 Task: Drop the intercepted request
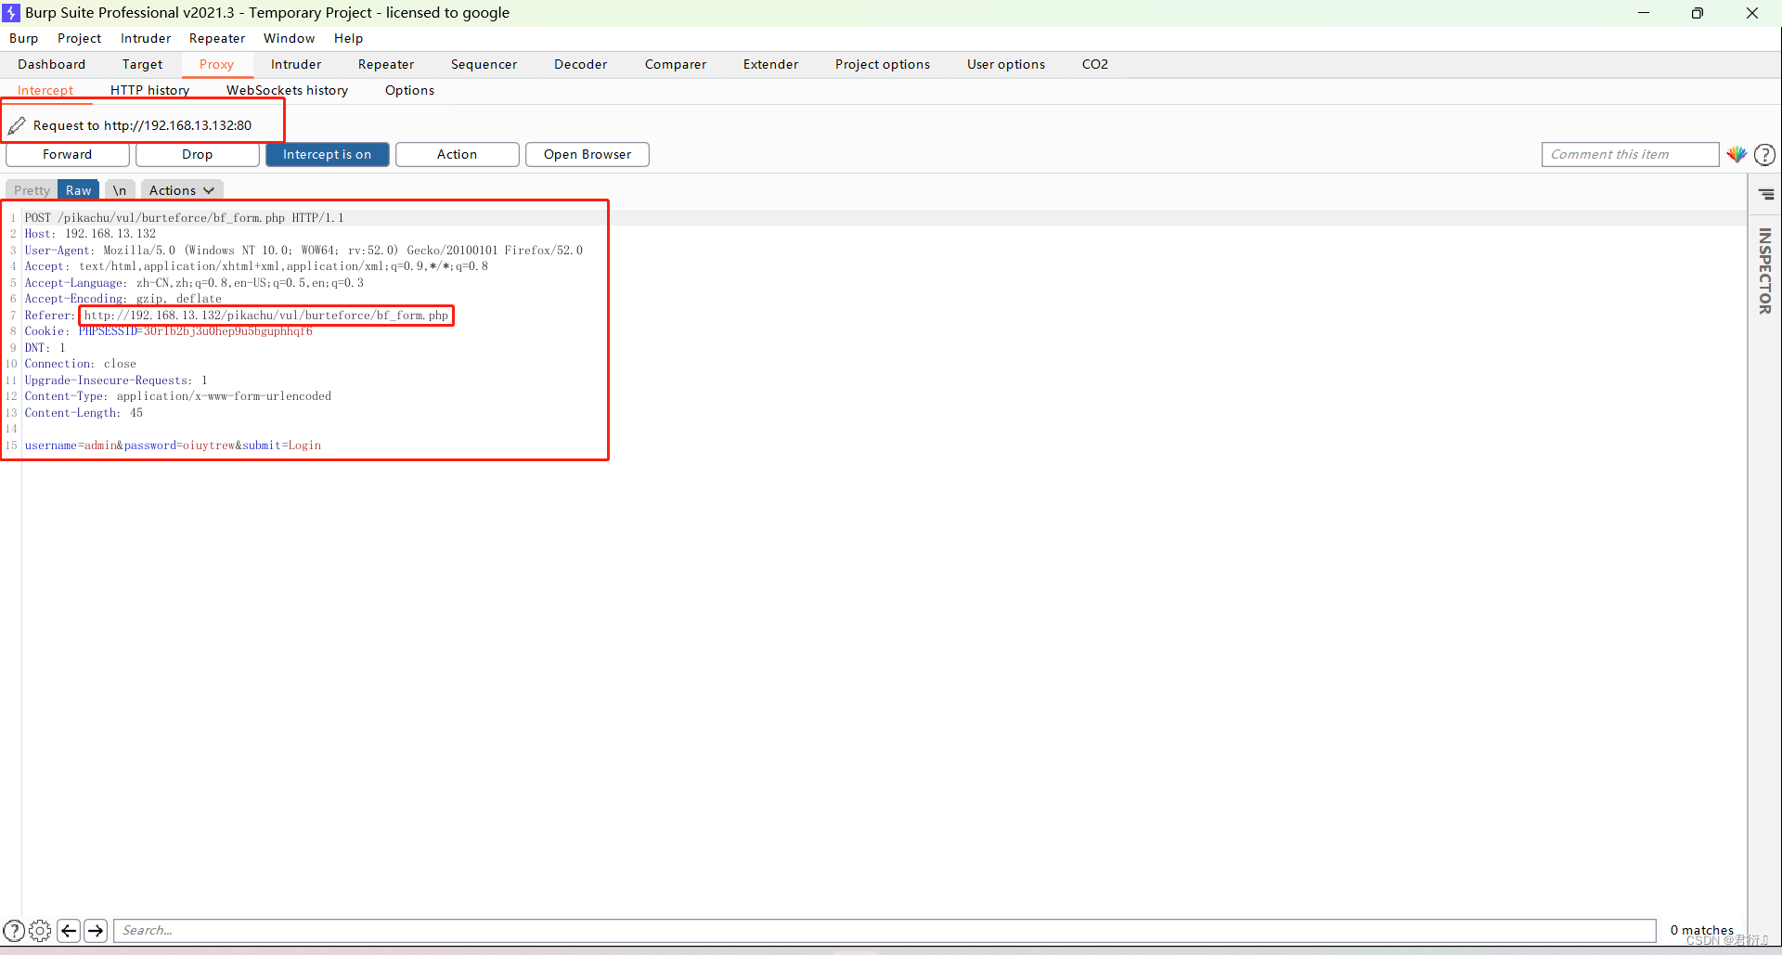click(x=198, y=155)
